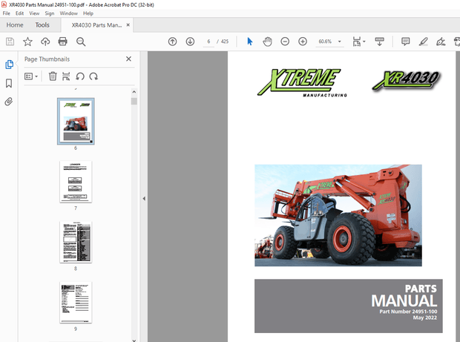Click the telehandler photo in document
The image size is (460, 342).
[x=338, y=215]
